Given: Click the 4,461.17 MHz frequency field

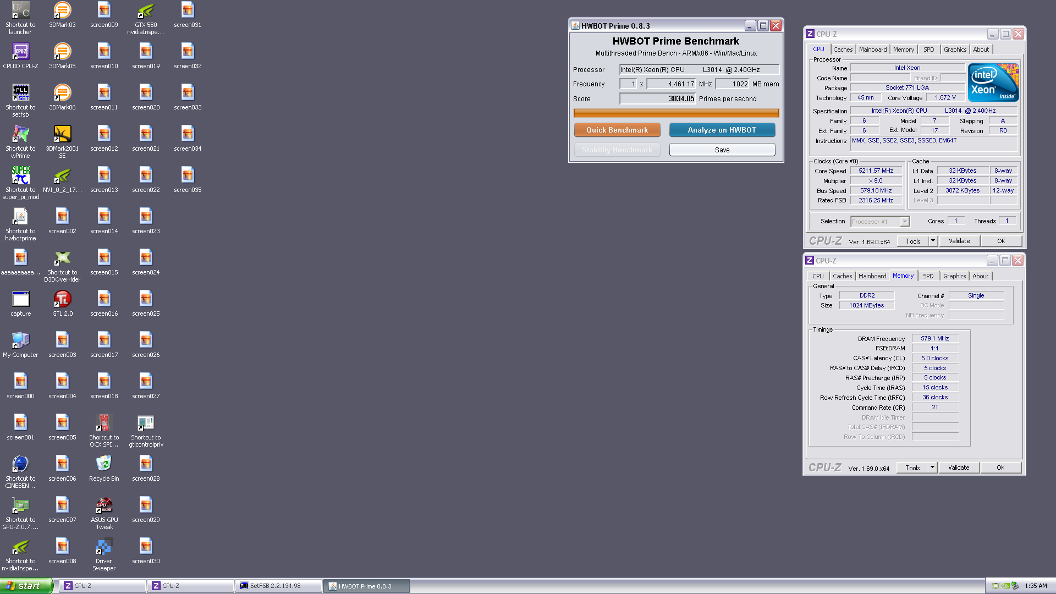Looking at the screenshot, I should 671,84.
